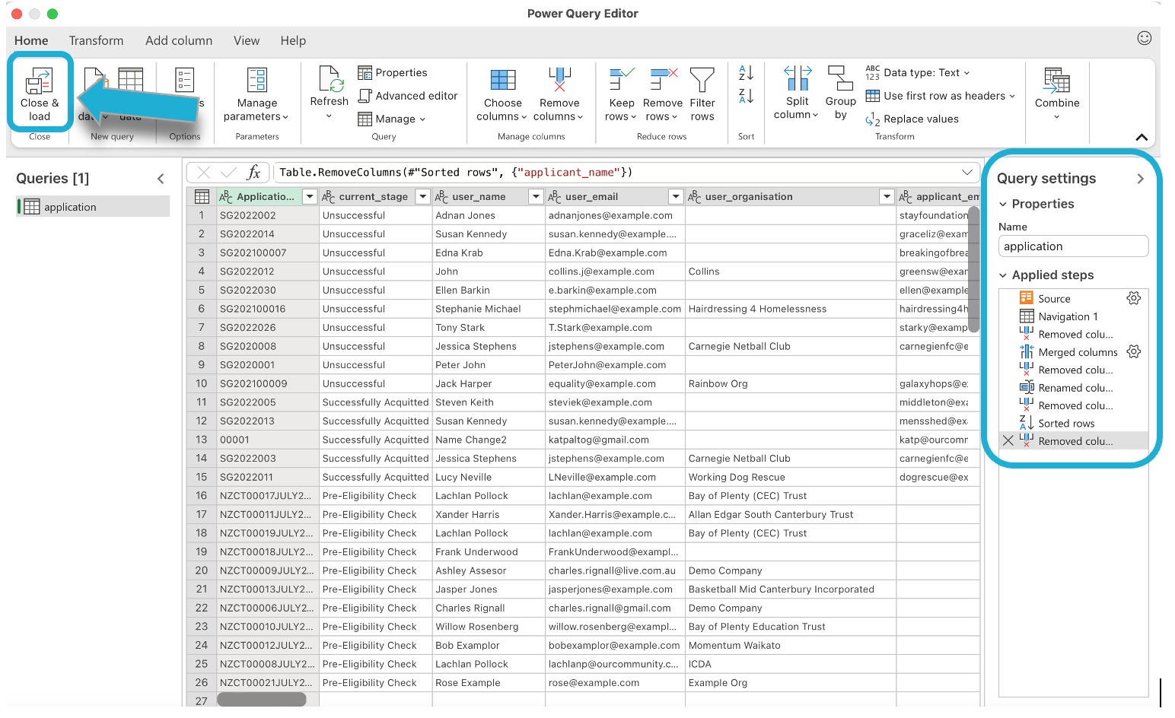Click the Split column icon
This screenshot has width=1175, height=718.
coord(797,79)
